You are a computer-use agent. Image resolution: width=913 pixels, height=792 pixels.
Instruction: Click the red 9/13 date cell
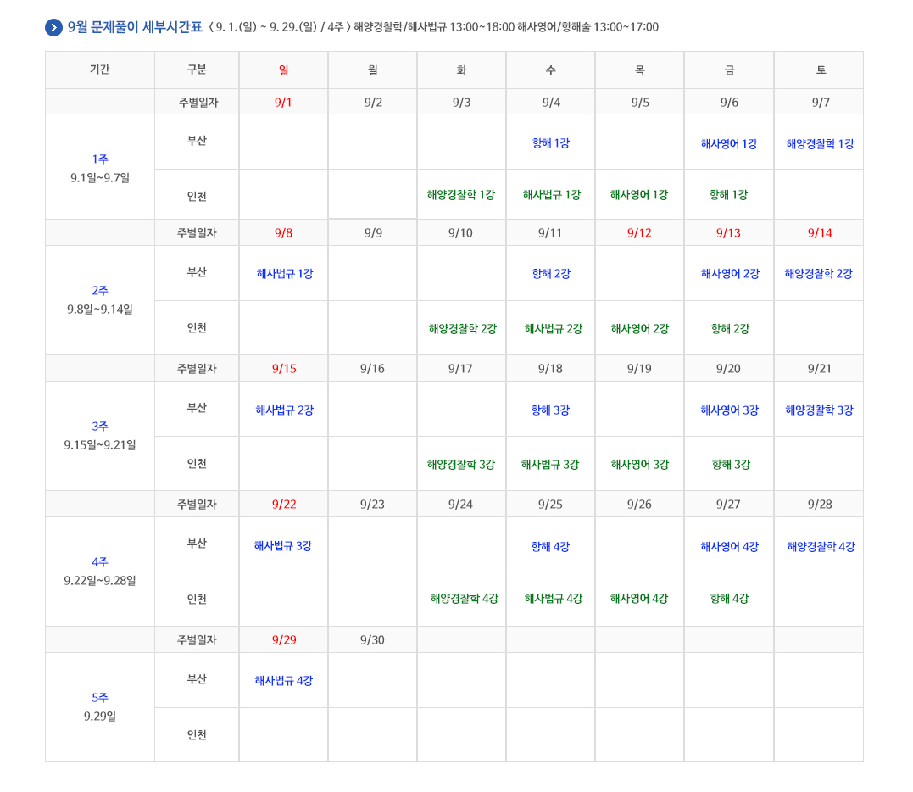click(x=728, y=233)
